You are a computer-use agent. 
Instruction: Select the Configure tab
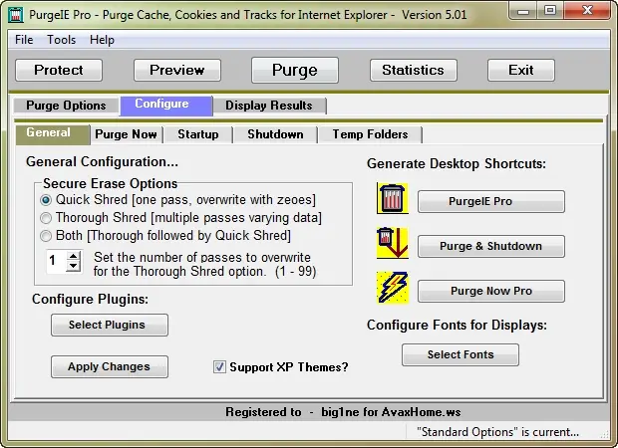click(x=166, y=106)
